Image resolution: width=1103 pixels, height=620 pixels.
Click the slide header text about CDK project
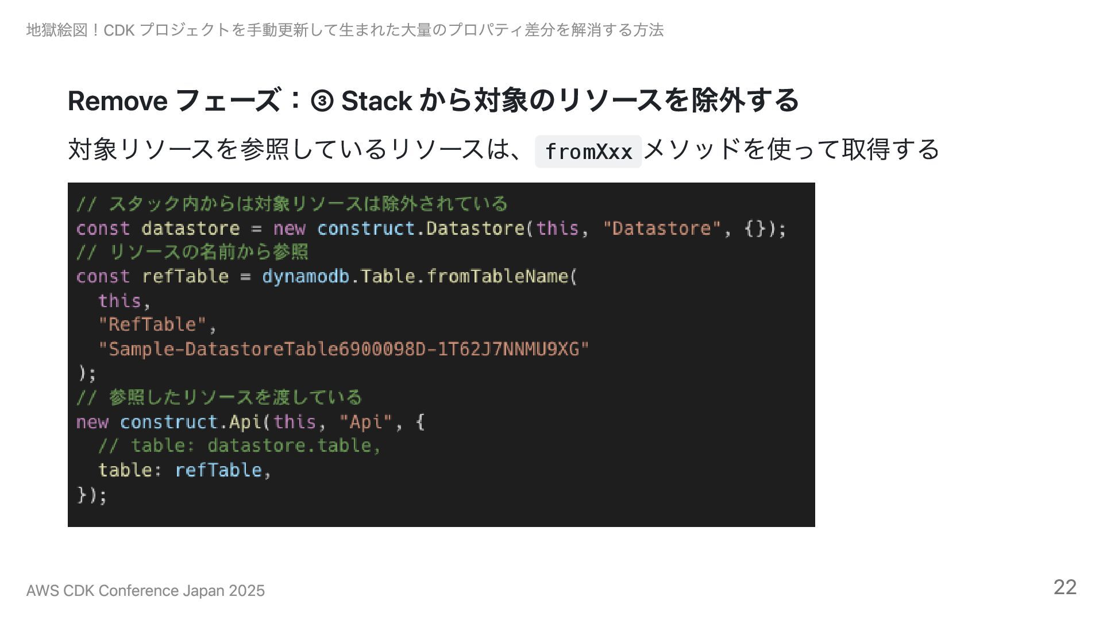[x=345, y=30]
